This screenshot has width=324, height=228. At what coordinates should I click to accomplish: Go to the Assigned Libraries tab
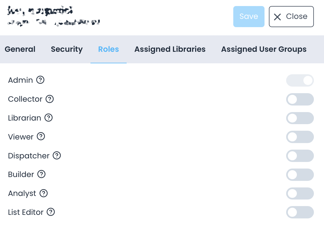point(170,49)
